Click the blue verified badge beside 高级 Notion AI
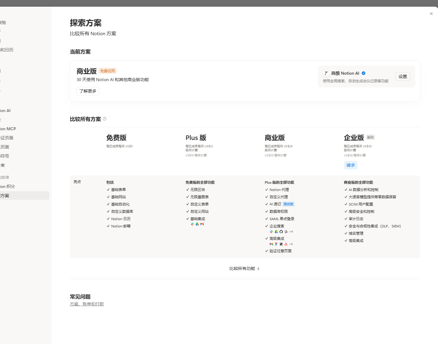Viewport: 438px width, 344px height. coord(364,73)
